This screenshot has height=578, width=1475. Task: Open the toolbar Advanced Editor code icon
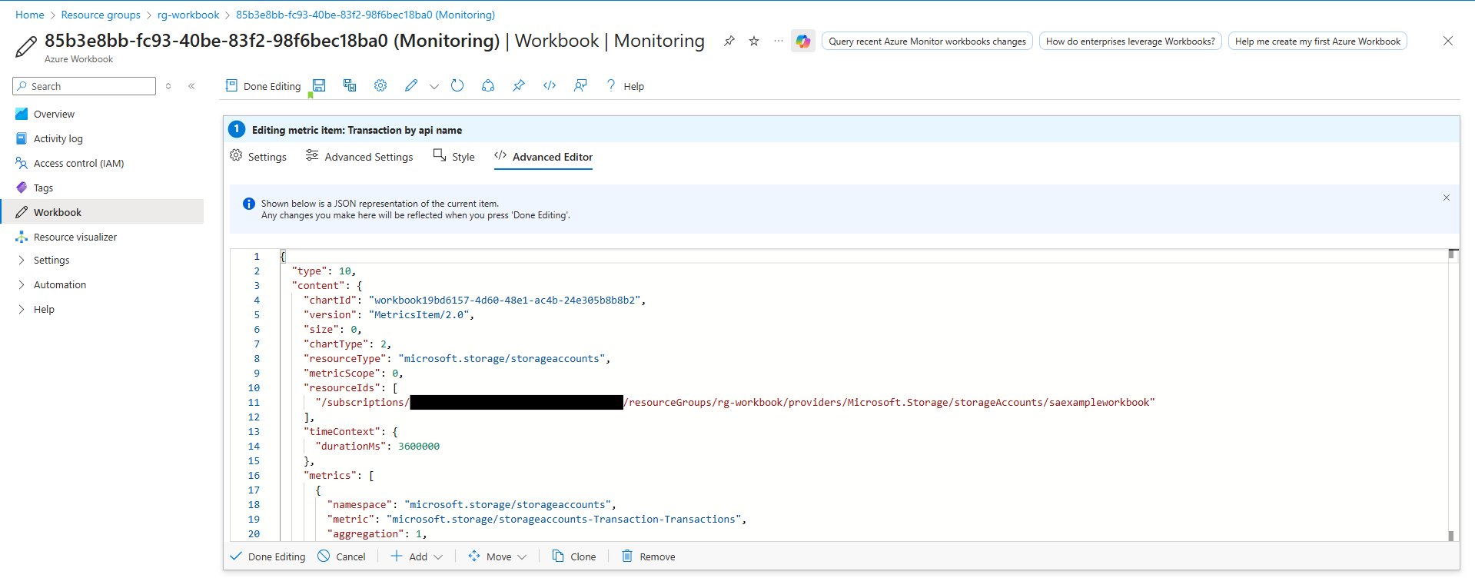pyautogui.click(x=550, y=86)
